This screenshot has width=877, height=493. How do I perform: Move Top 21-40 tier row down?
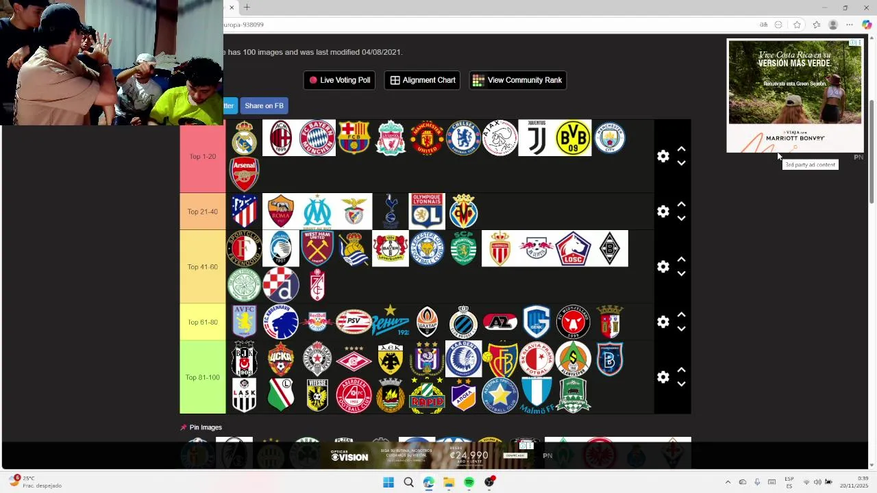(681, 218)
